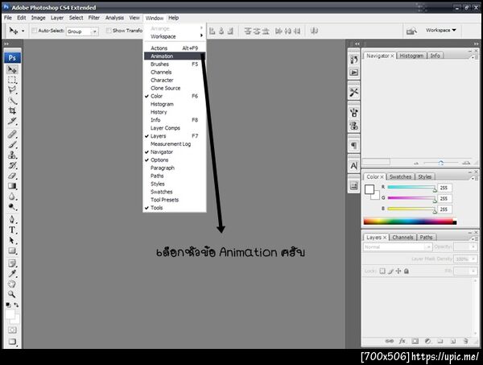Open the Filter menu
The height and width of the screenshot is (365, 483).
pos(94,18)
